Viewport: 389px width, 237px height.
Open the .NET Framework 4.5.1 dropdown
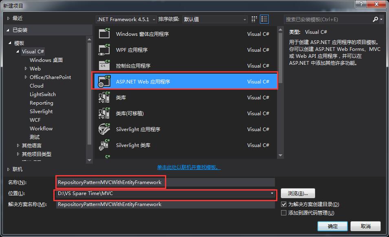click(126, 19)
